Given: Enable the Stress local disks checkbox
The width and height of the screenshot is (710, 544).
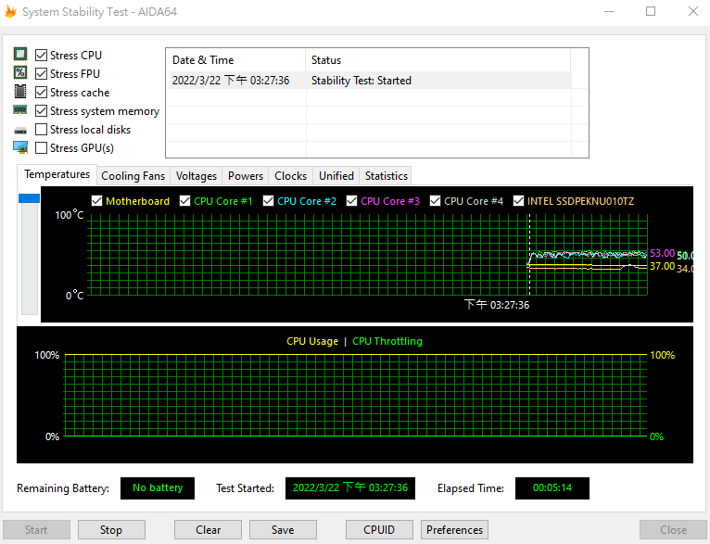Looking at the screenshot, I should (41, 130).
